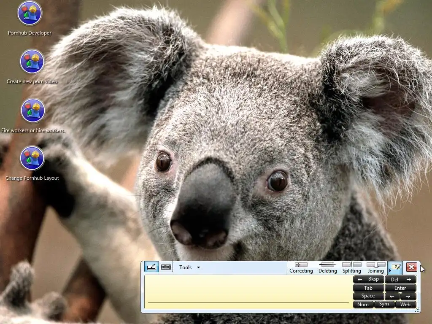Expand the gesture help arrow
The width and height of the screenshot is (432, 324).
coord(390,270)
